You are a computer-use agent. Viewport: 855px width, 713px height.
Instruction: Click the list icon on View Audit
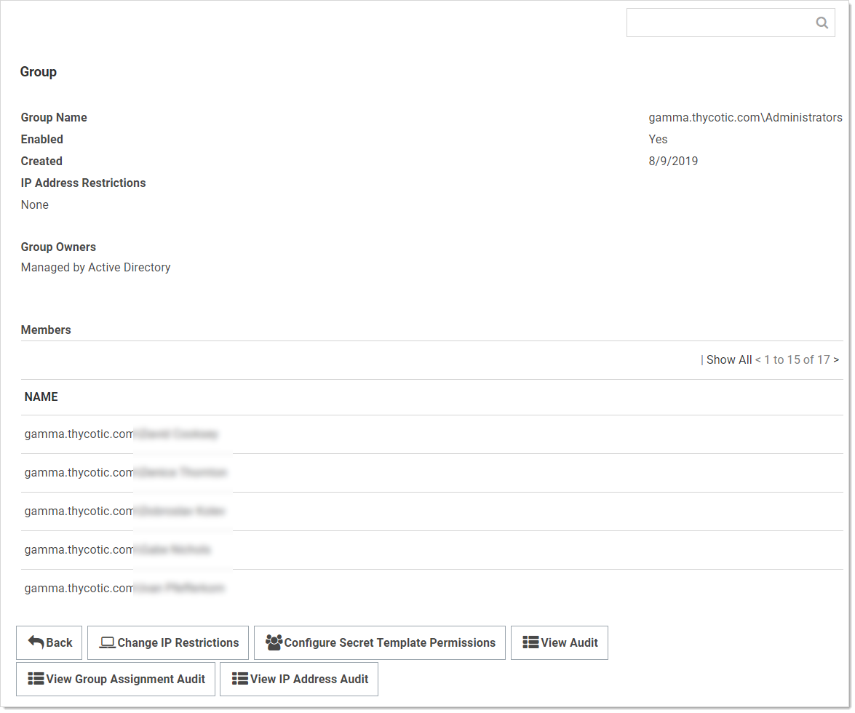[530, 642]
